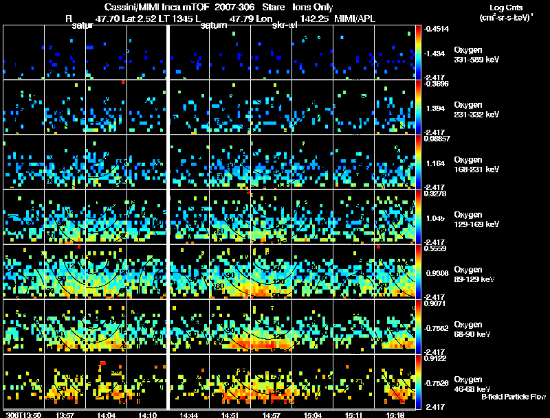550x418 pixels.
Task: Open the 14:57 panel in Oxygen 68-90 keV row
Action: coord(271,327)
